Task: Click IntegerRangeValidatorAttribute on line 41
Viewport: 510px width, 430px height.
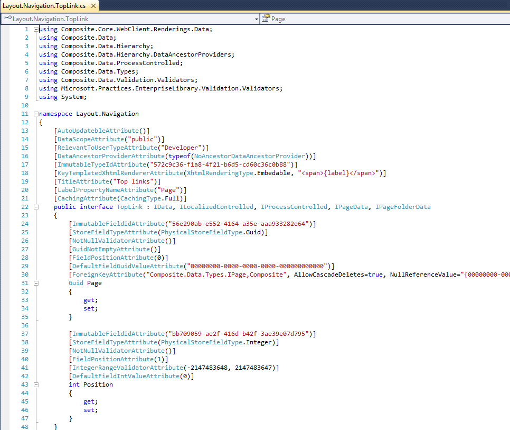Action: (x=127, y=368)
